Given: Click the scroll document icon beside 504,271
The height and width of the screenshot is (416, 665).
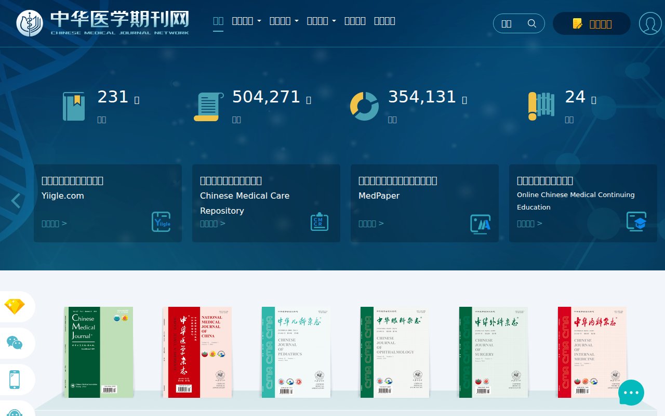Looking at the screenshot, I should 208,106.
